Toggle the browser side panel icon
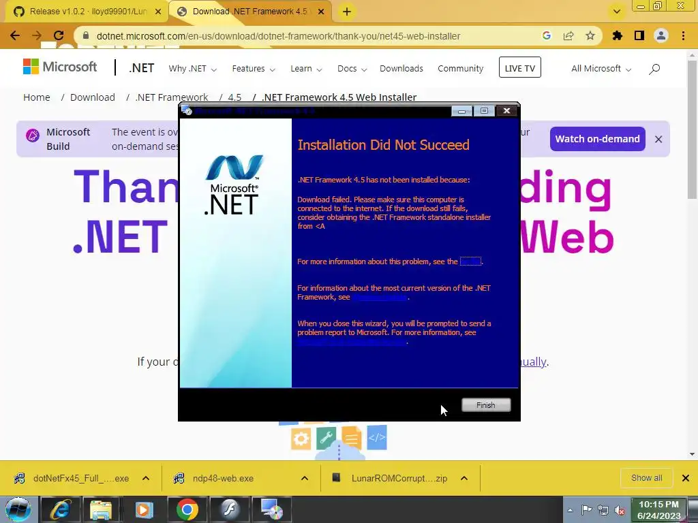The image size is (698, 523). 639,35
